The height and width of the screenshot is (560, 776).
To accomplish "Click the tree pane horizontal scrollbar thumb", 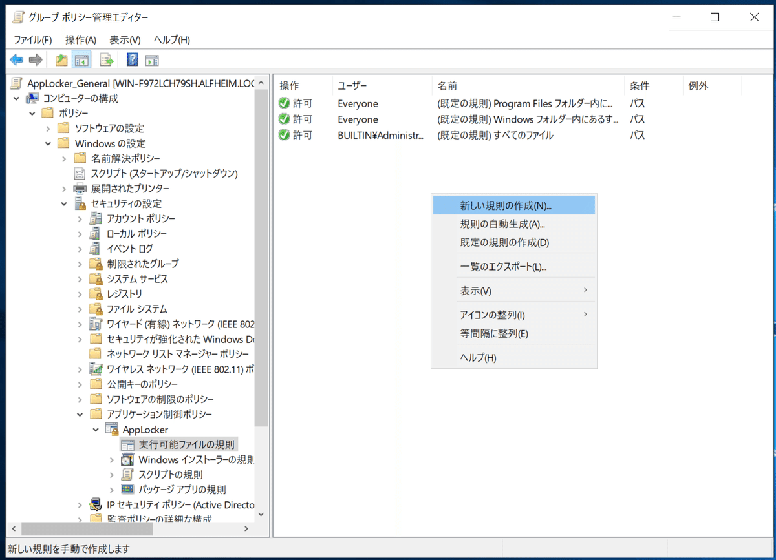I will pos(88,528).
